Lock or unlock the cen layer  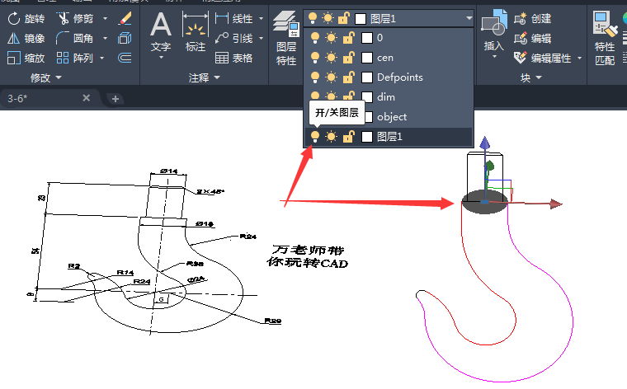[x=349, y=58]
